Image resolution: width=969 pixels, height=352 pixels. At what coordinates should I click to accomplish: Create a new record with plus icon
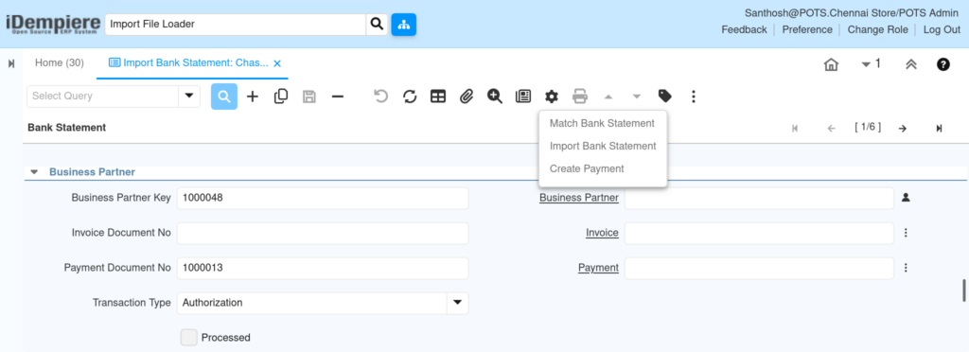coord(252,97)
